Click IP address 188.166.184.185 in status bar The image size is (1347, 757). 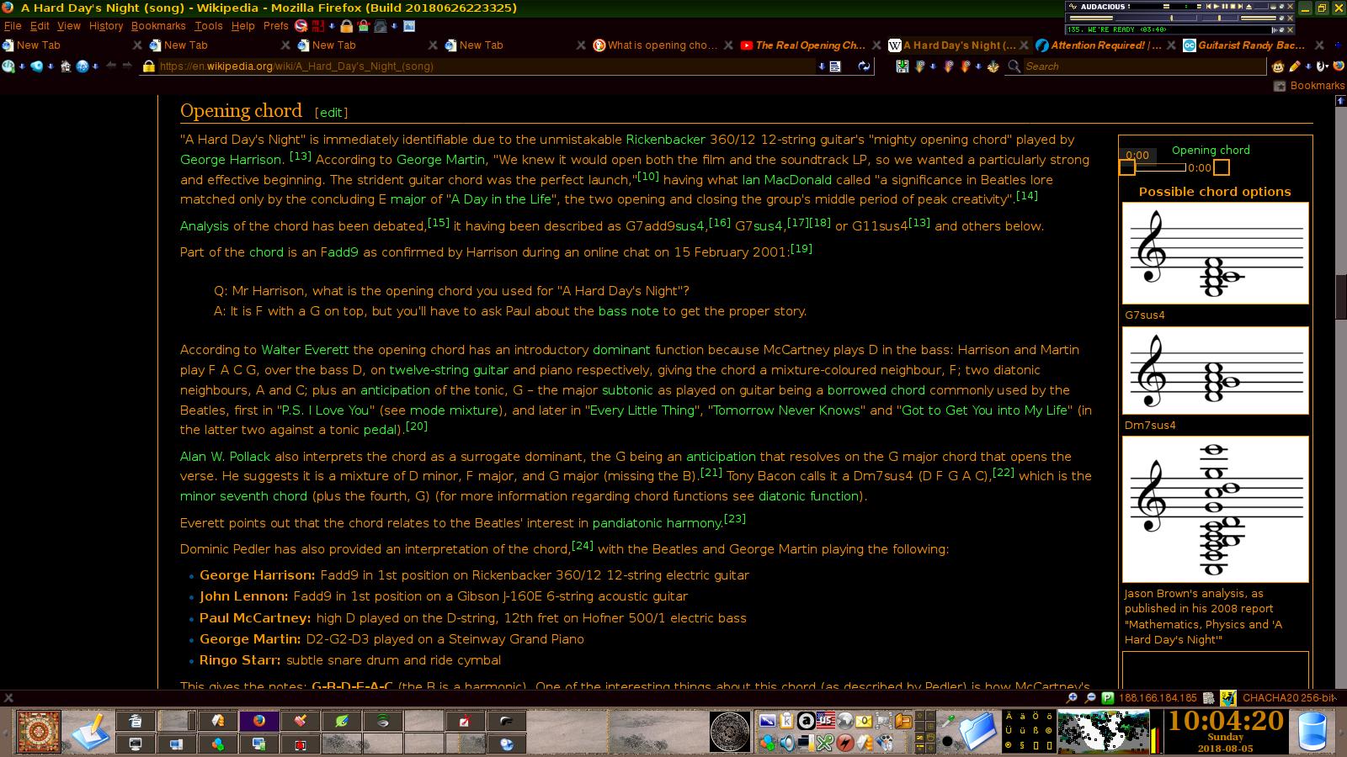point(1158,697)
